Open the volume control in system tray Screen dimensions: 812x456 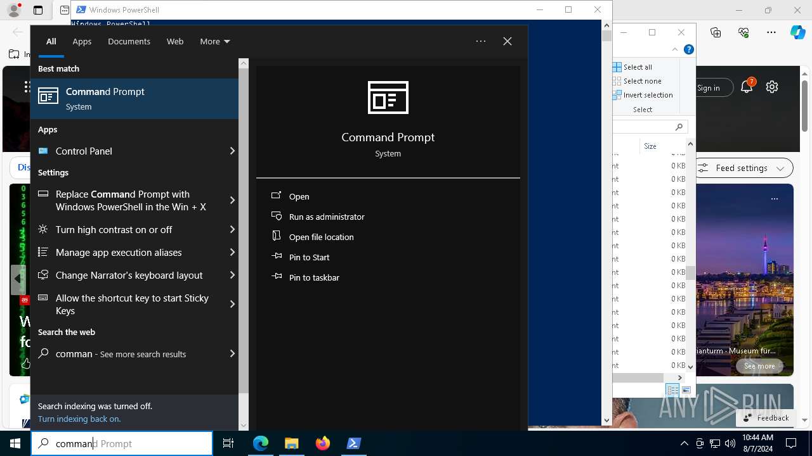730,443
